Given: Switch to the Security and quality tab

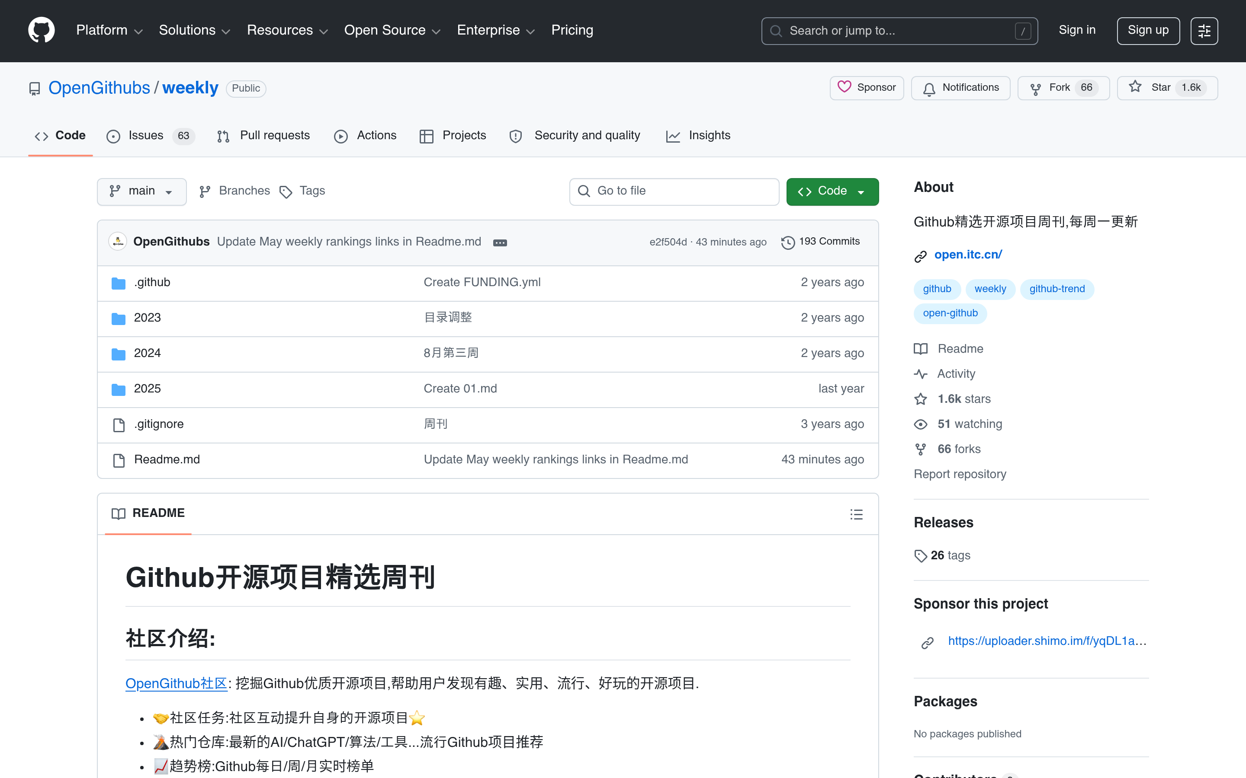Looking at the screenshot, I should coord(575,136).
